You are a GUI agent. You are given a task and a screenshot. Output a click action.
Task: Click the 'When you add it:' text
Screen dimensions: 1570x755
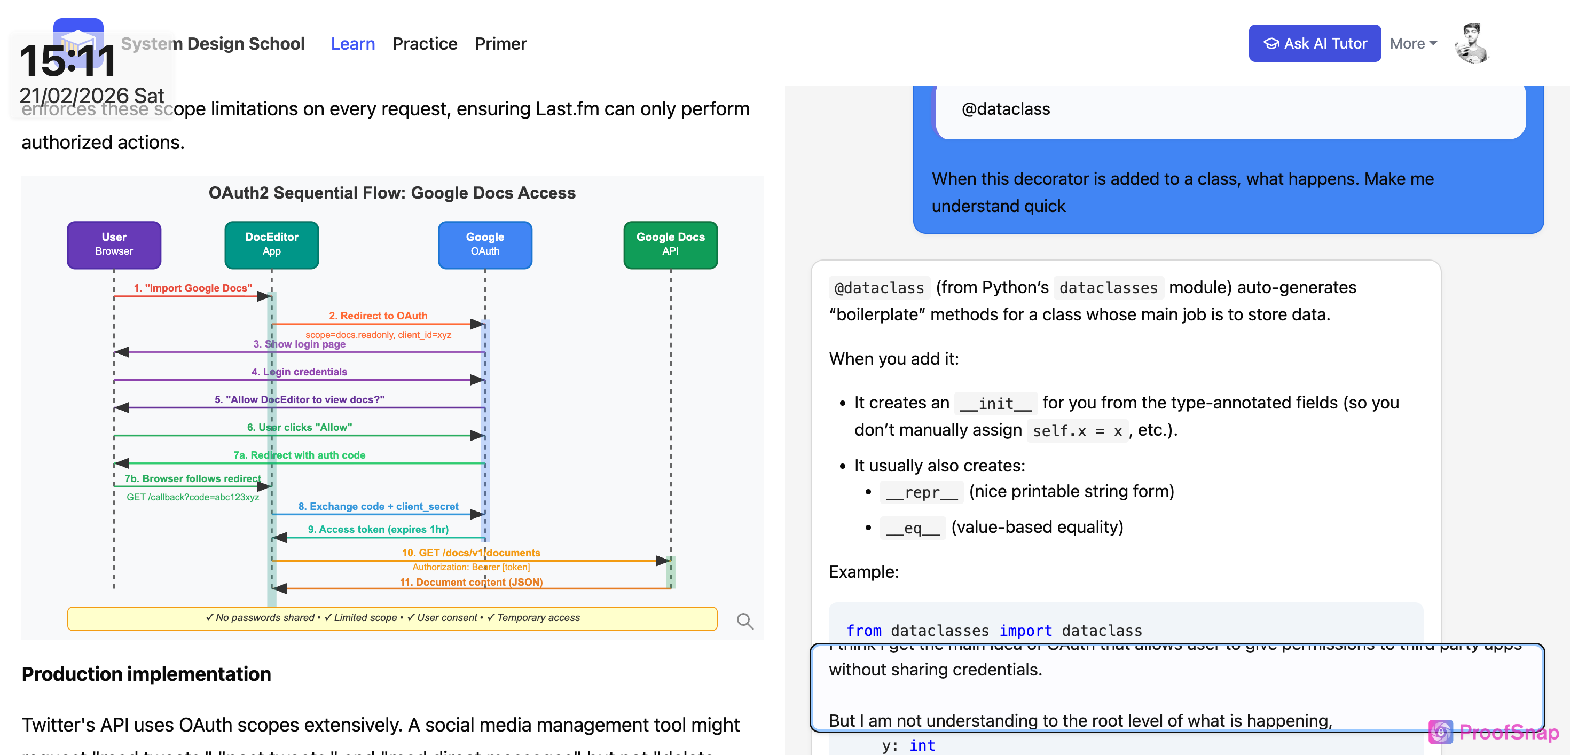click(x=893, y=359)
